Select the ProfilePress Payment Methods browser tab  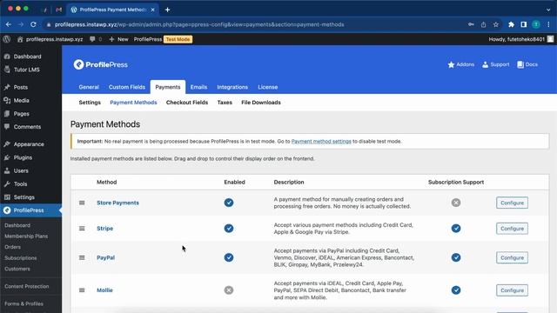click(112, 10)
